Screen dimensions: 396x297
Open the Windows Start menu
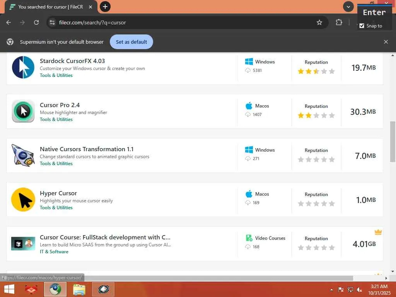point(9,289)
